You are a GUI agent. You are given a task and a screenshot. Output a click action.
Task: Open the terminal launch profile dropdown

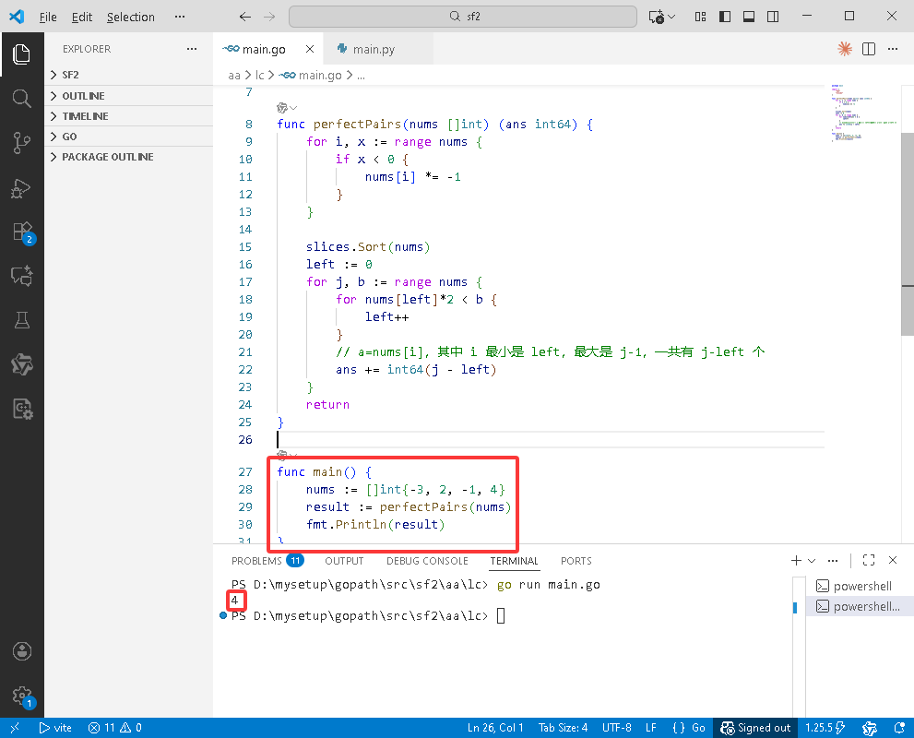point(812,561)
